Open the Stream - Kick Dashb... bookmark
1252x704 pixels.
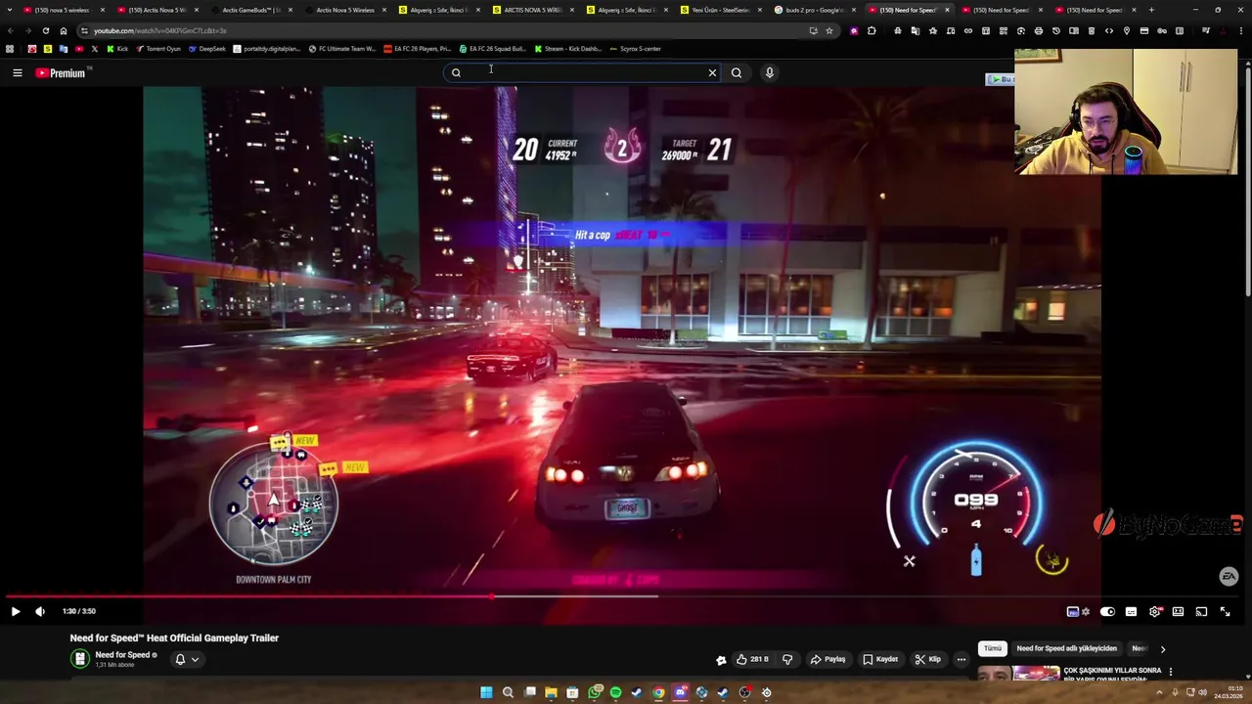point(567,49)
